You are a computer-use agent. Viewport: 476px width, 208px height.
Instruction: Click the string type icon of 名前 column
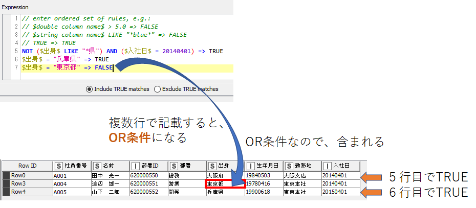(97, 166)
